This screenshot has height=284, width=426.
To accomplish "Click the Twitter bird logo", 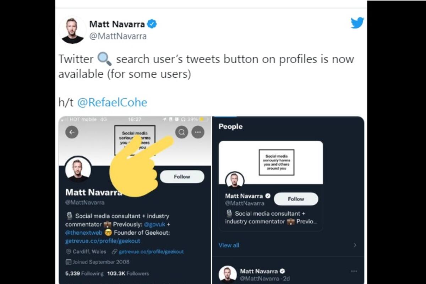I will 357,22.
